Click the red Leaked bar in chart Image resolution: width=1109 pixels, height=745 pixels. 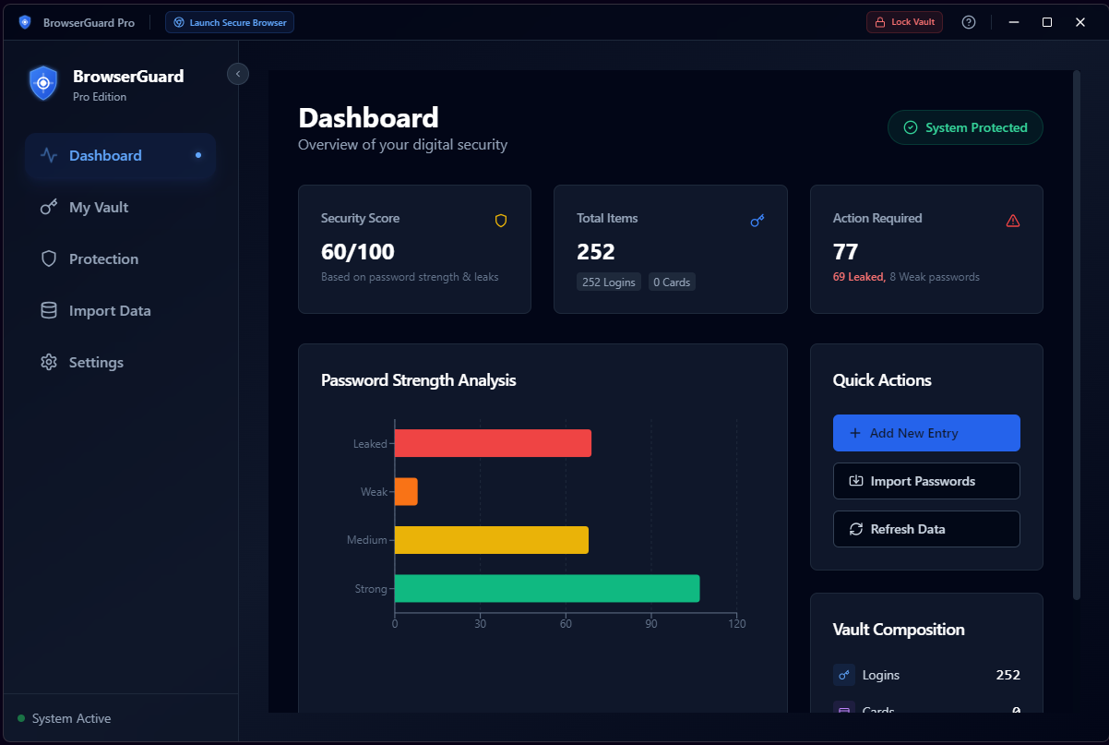click(493, 443)
